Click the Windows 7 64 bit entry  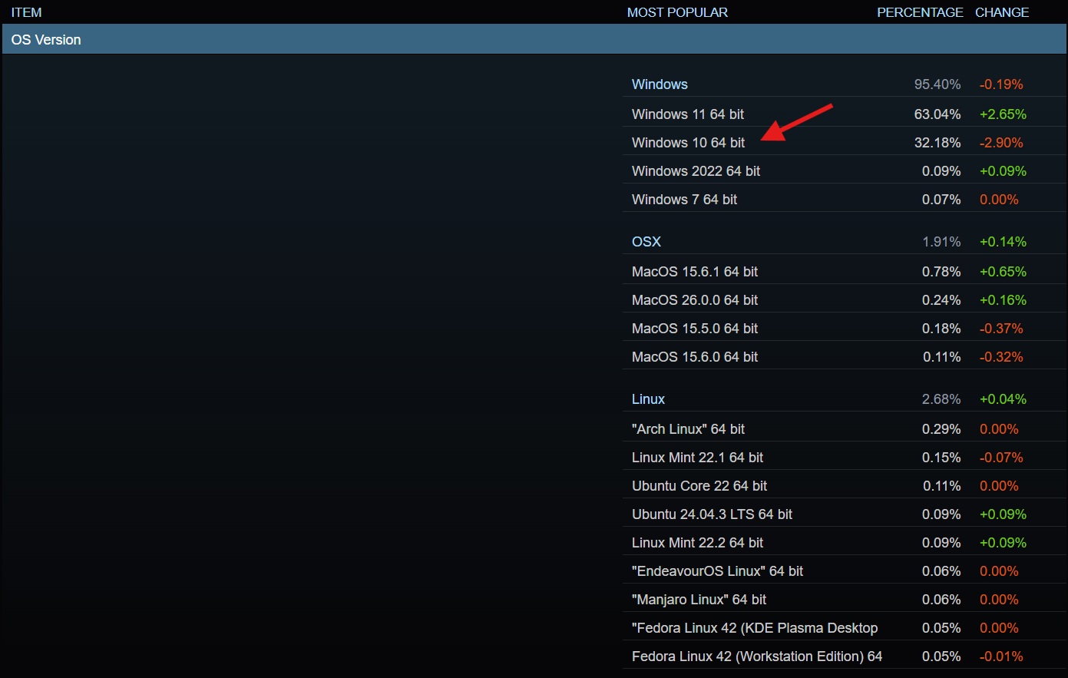point(684,200)
